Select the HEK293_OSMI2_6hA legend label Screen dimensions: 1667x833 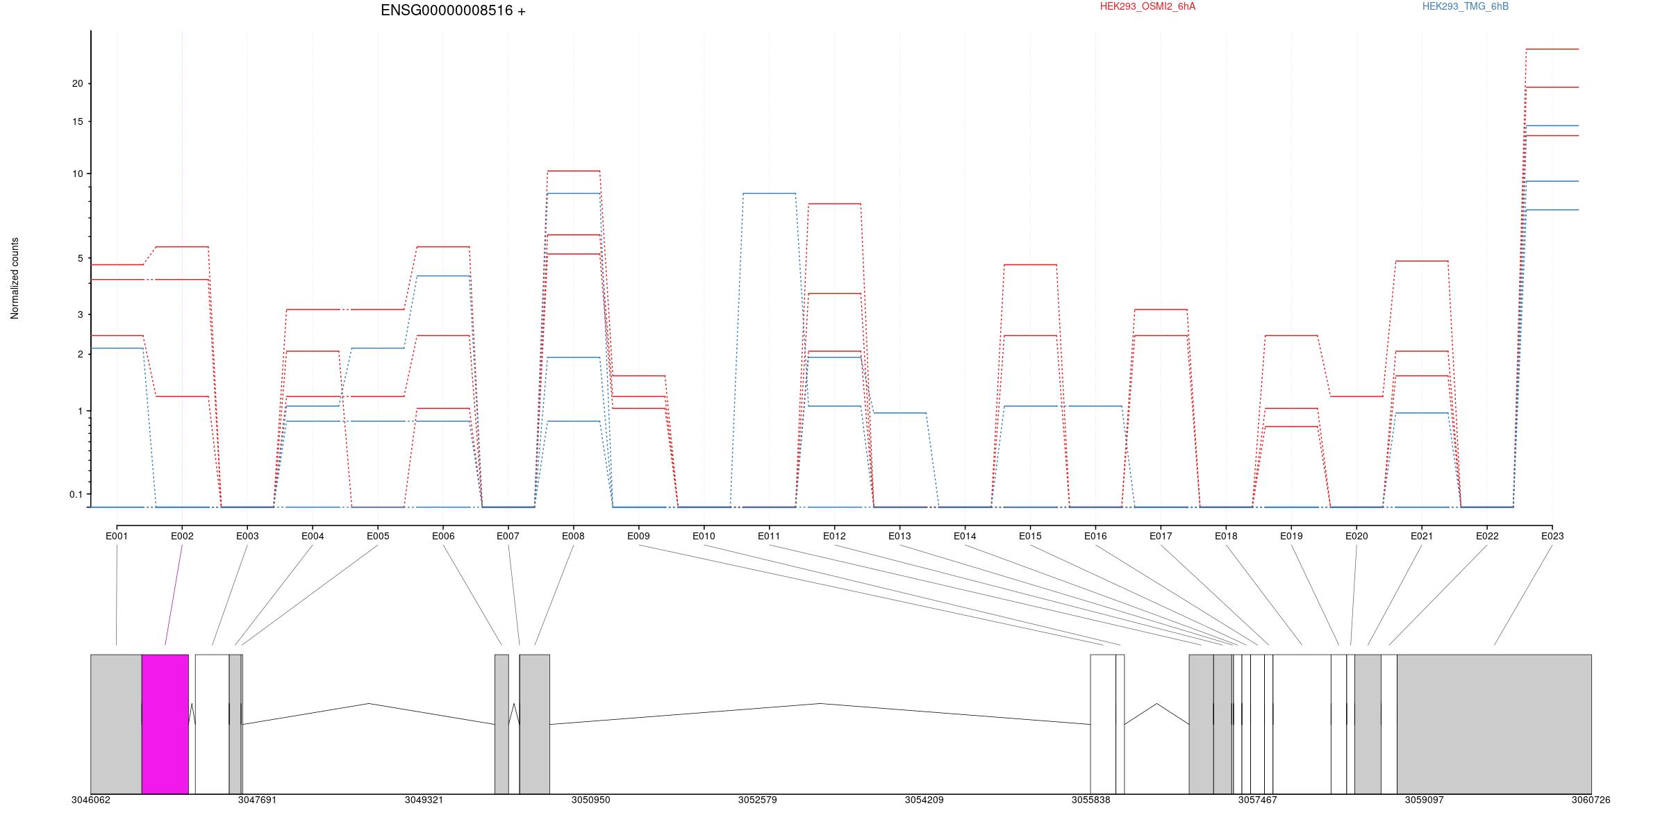tap(1147, 6)
